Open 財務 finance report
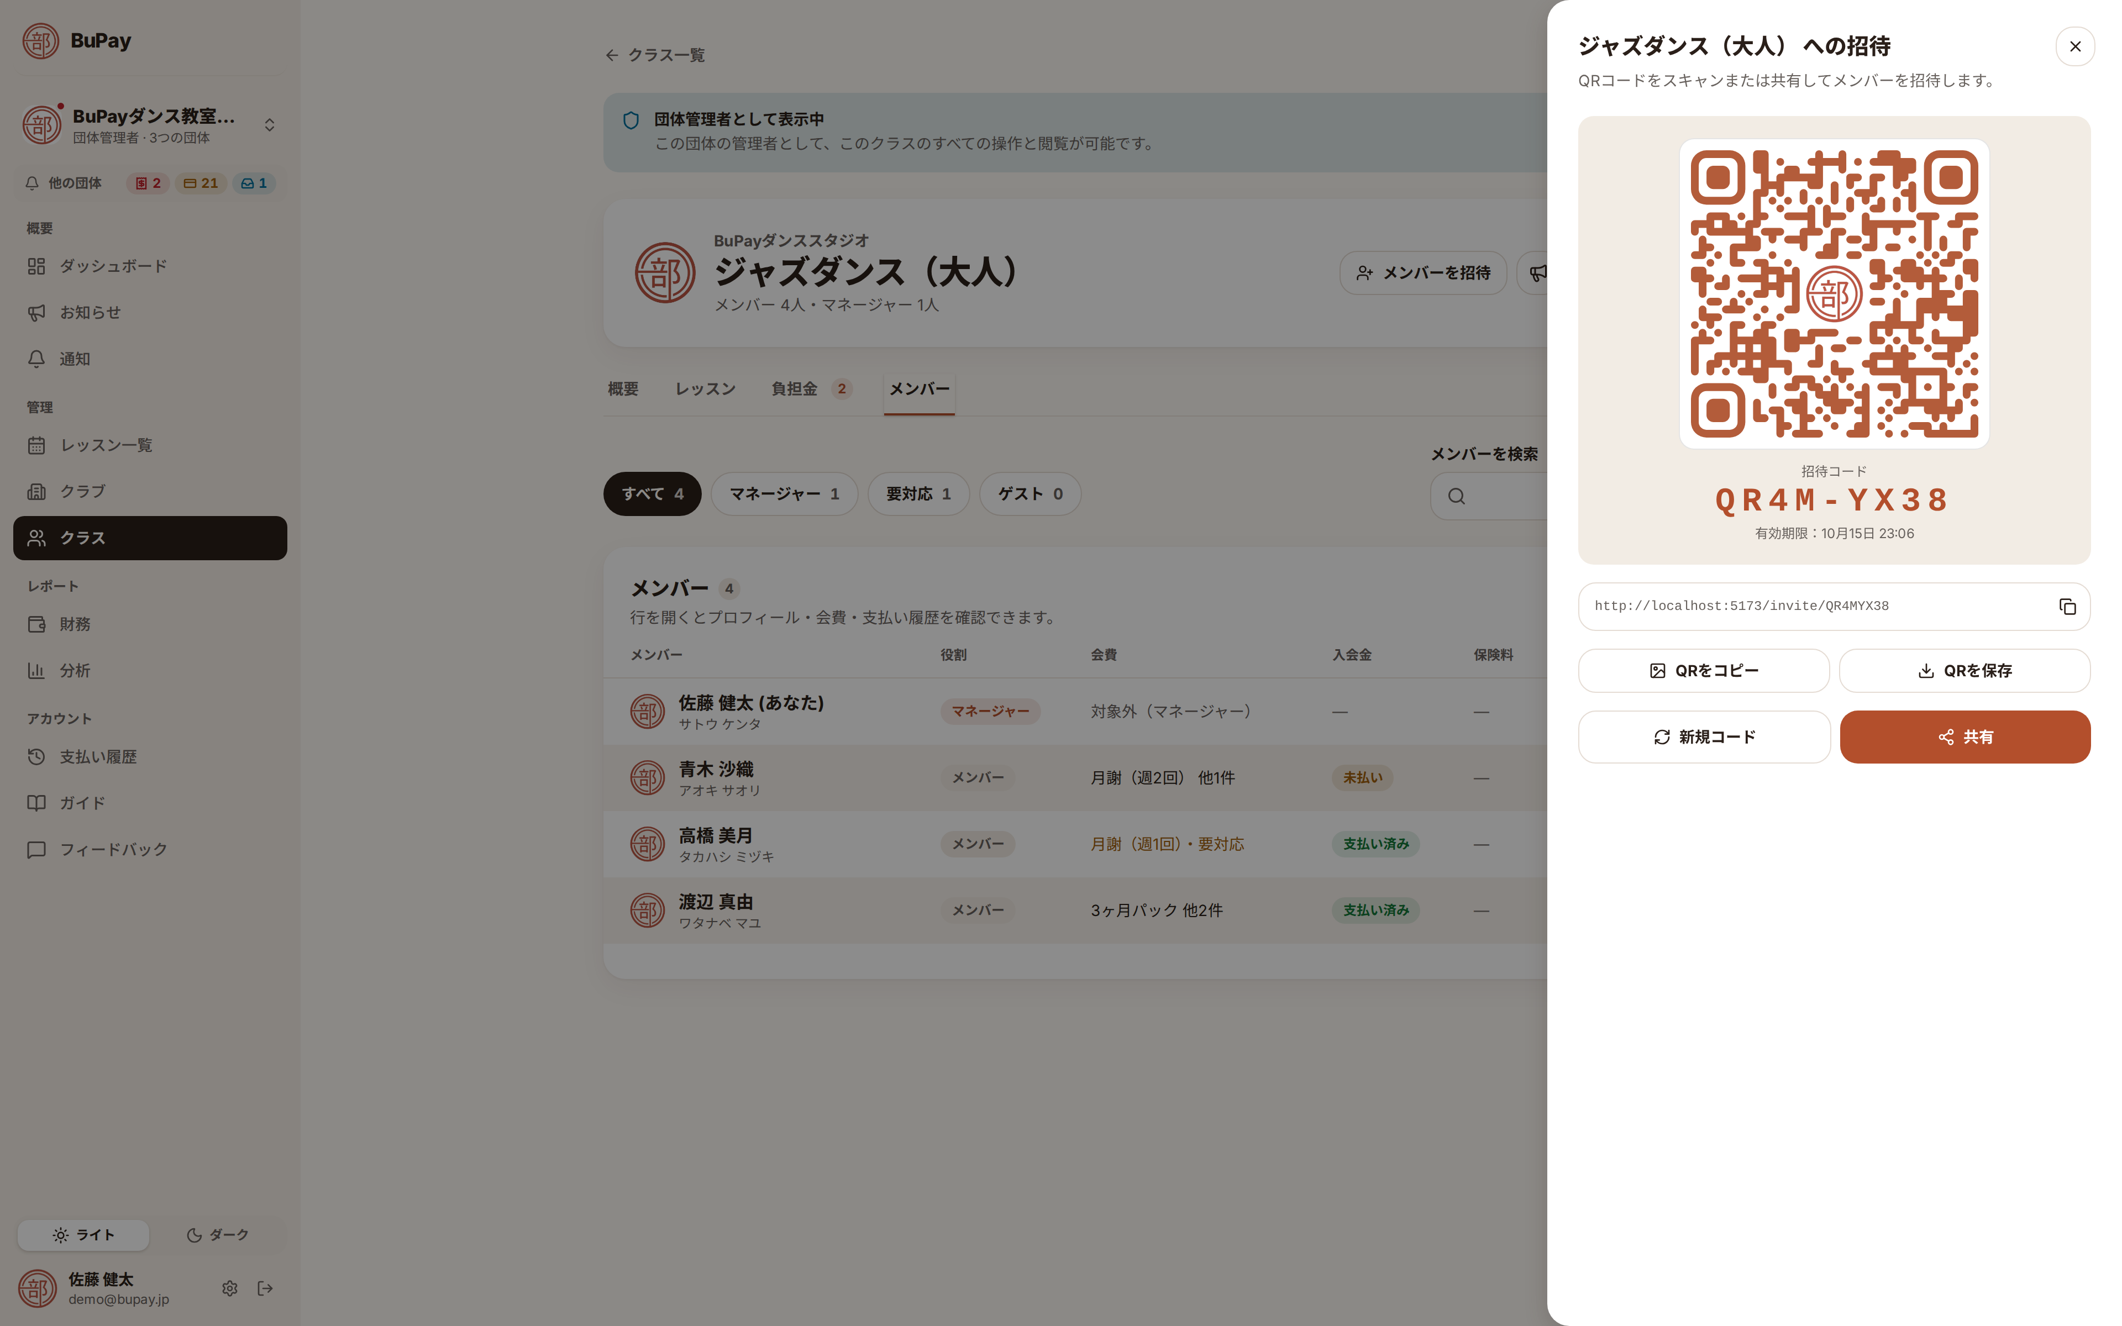Viewport: 2122px width, 1326px height. click(149, 624)
